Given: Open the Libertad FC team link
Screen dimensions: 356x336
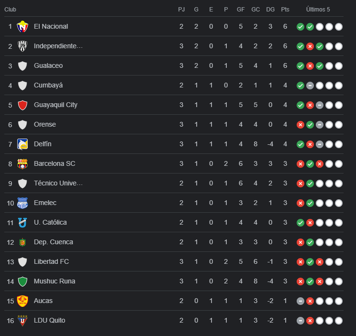Looking at the screenshot, I should [52, 262].
